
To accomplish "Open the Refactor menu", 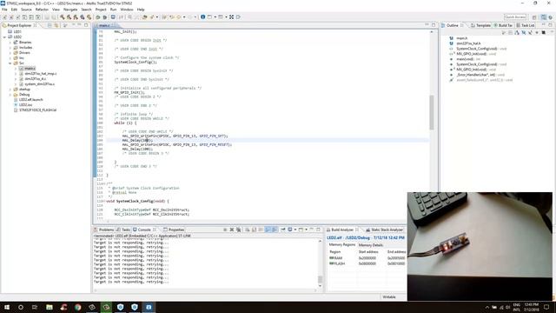I will 42,10.
